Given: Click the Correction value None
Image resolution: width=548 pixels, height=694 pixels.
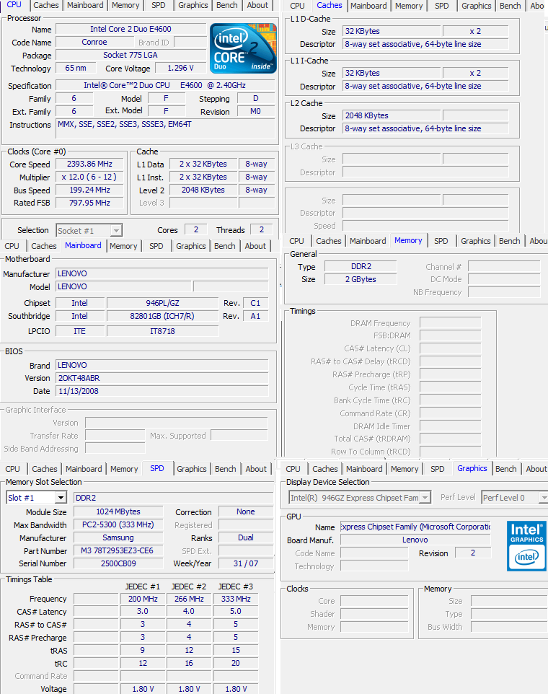Looking at the screenshot, I should (245, 511).
